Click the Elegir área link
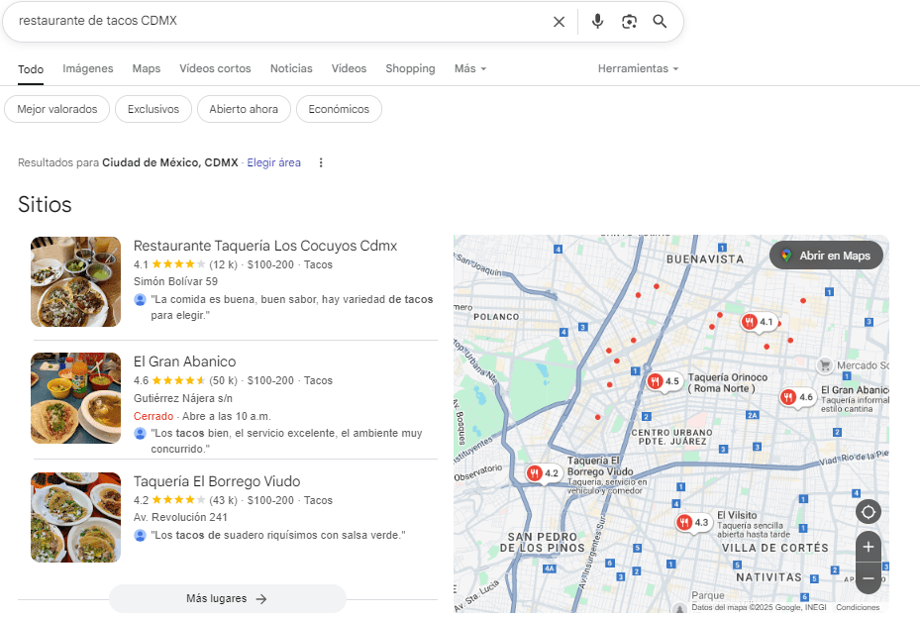920x619 pixels. click(273, 162)
